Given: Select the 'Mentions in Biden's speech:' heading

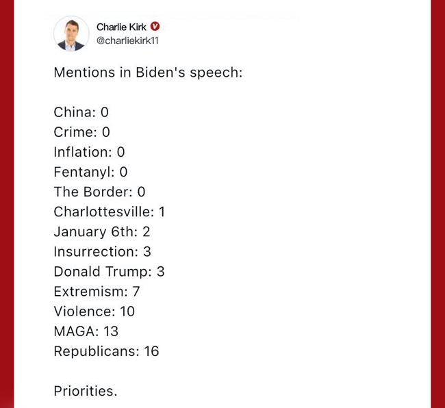Looking at the screenshot, I should tap(148, 73).
